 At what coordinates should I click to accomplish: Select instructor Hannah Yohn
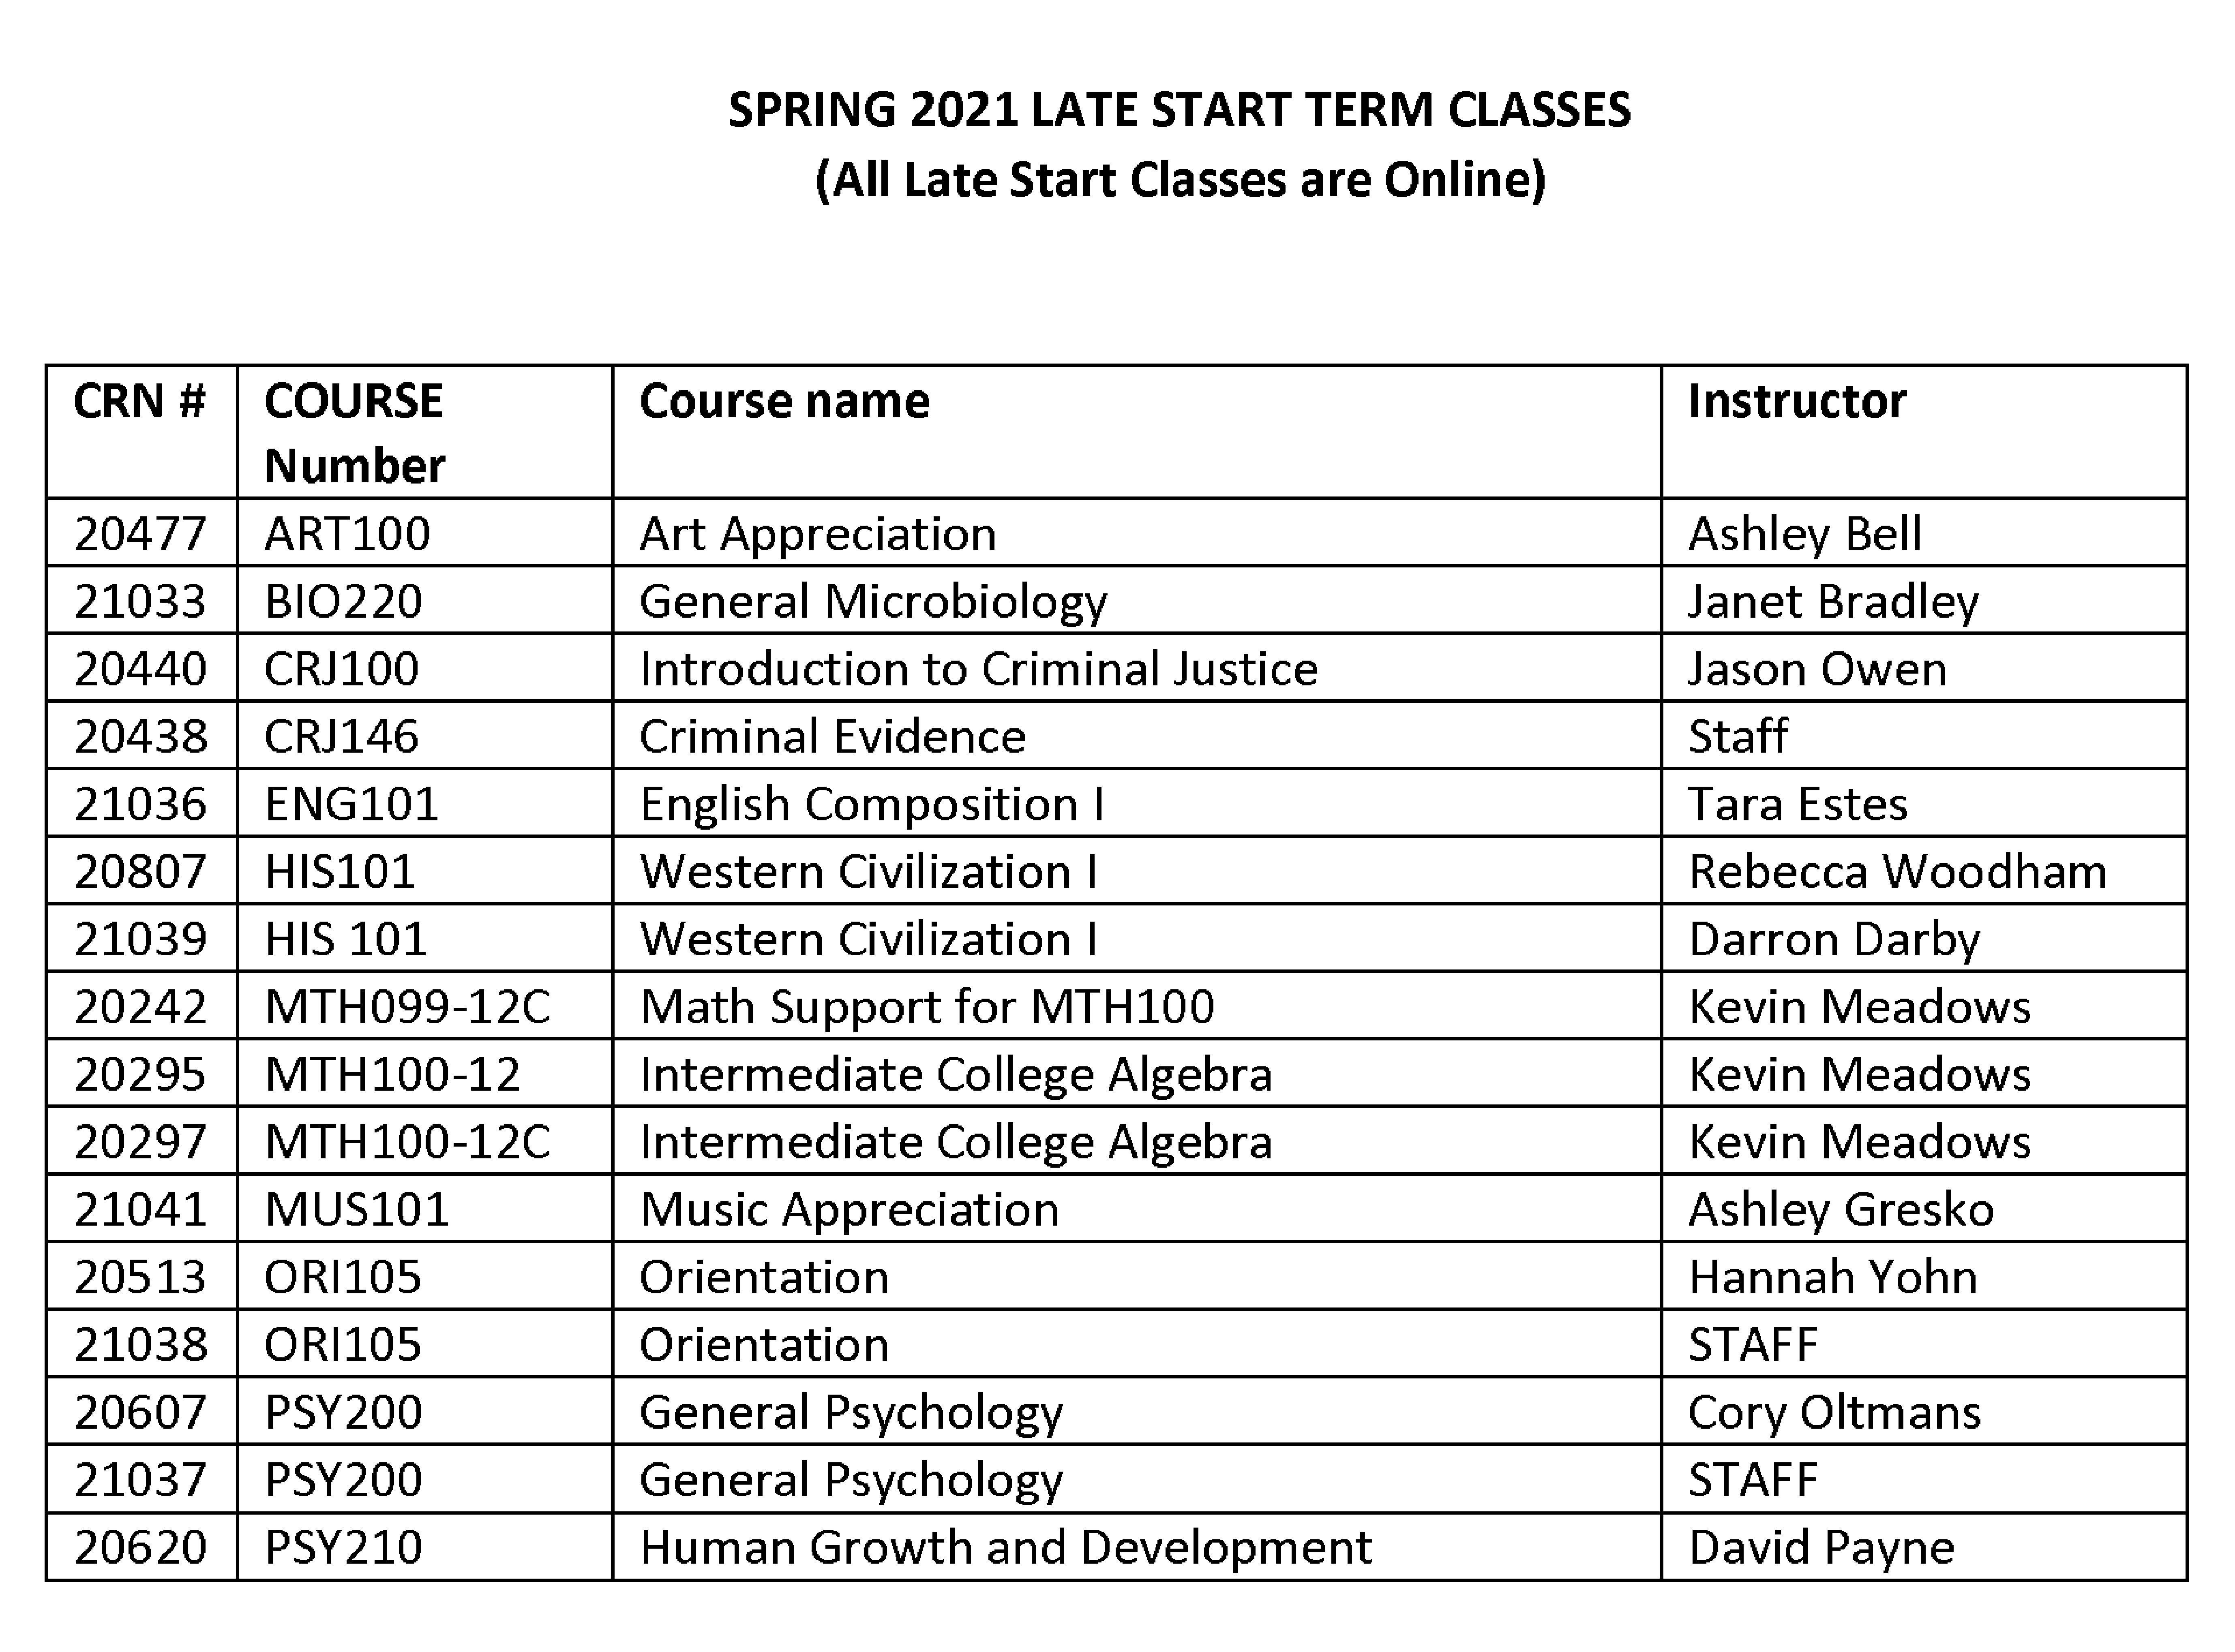click(x=1832, y=1277)
